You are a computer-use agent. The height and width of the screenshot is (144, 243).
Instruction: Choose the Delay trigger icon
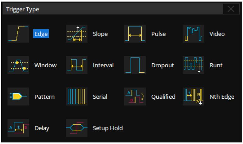pyautogui.click(x=18, y=128)
